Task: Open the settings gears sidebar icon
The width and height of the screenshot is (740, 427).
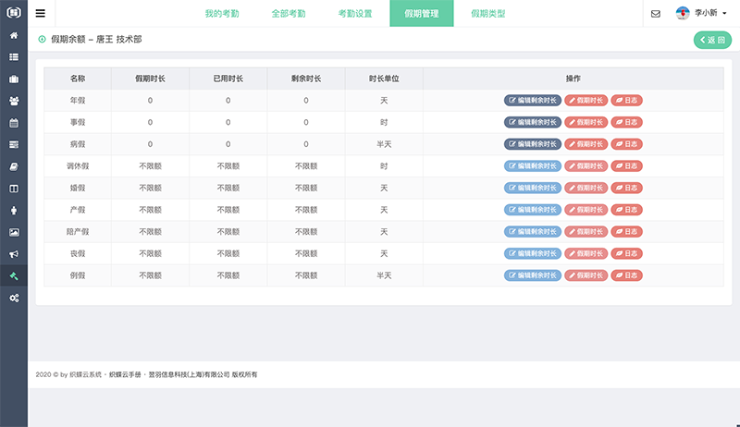Action: click(x=14, y=299)
